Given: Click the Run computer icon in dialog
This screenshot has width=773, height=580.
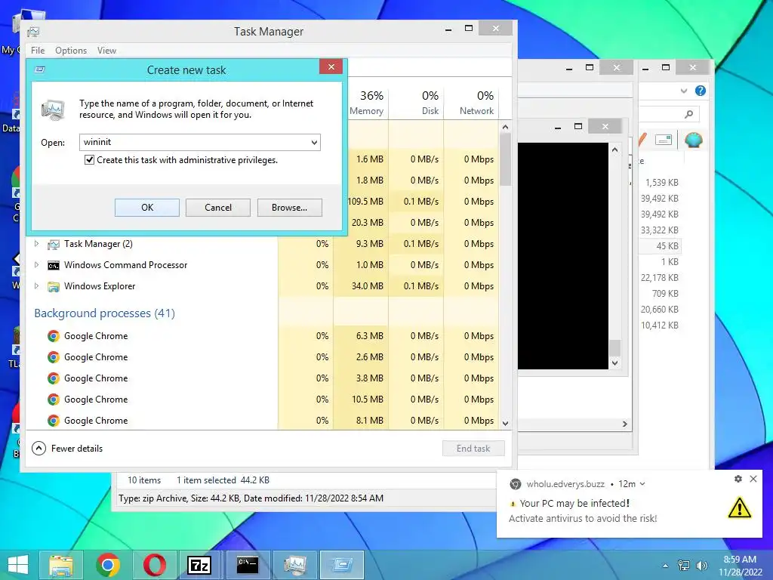Looking at the screenshot, I should pyautogui.click(x=53, y=110).
